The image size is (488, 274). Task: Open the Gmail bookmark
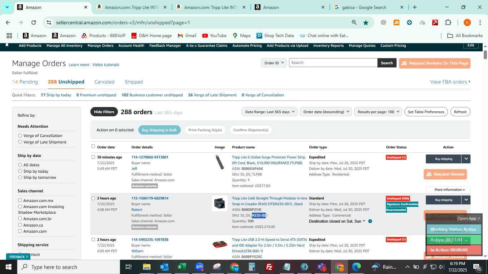(187, 36)
